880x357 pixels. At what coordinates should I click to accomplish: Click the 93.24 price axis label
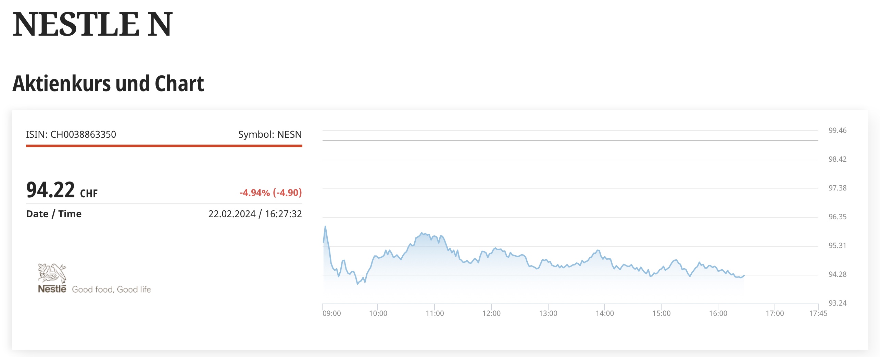837,303
